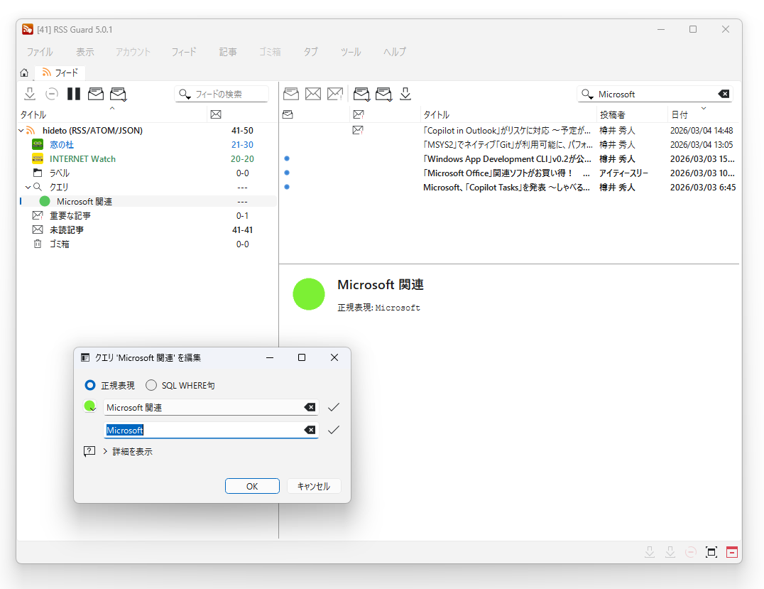Mark selected feed as read envelope icon
This screenshot has width=764, height=589.
click(95, 94)
